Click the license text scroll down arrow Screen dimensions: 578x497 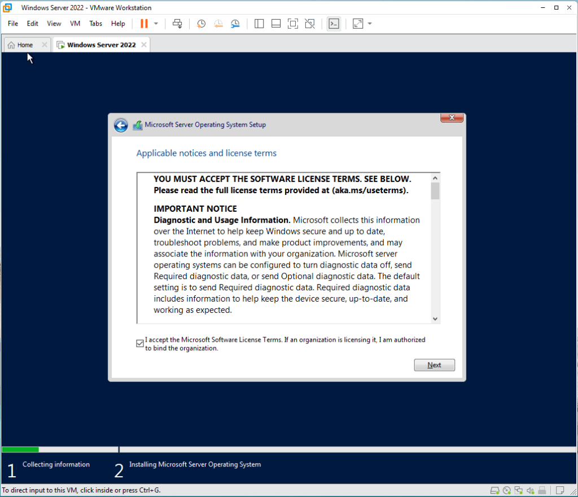435,319
